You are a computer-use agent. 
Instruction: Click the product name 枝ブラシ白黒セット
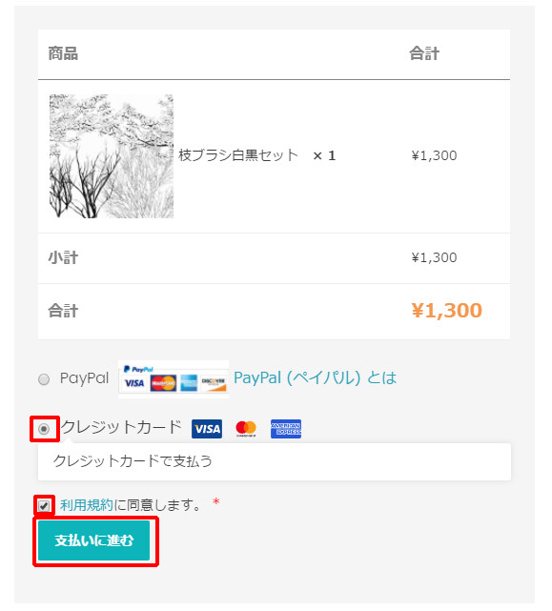(238, 155)
